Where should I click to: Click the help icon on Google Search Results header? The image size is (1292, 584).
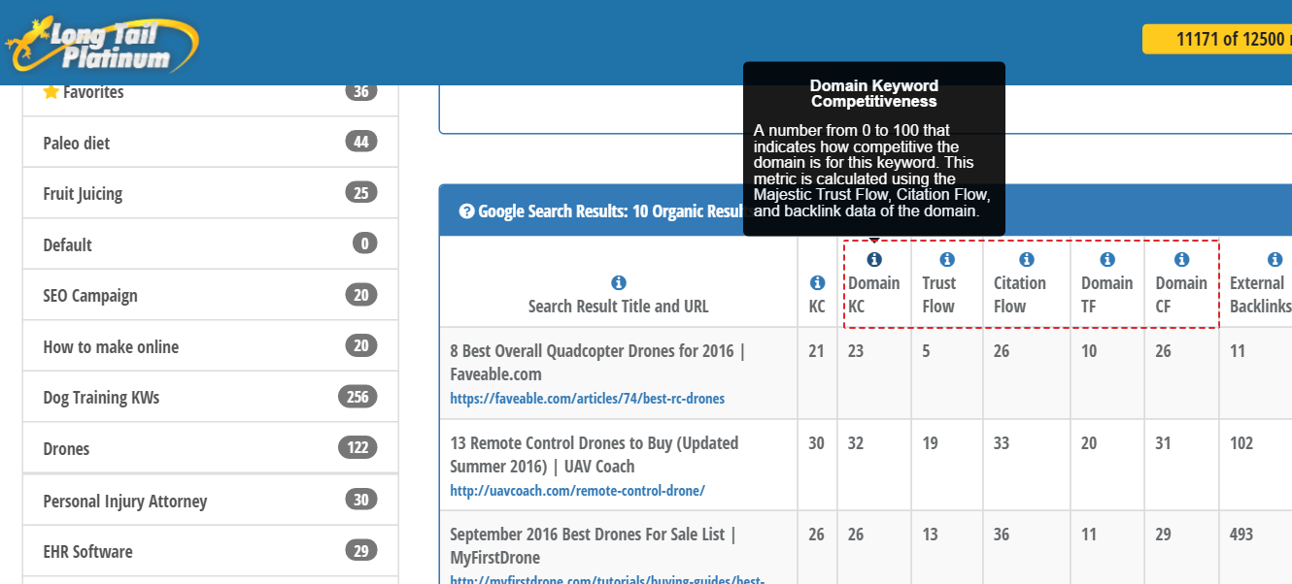[467, 210]
